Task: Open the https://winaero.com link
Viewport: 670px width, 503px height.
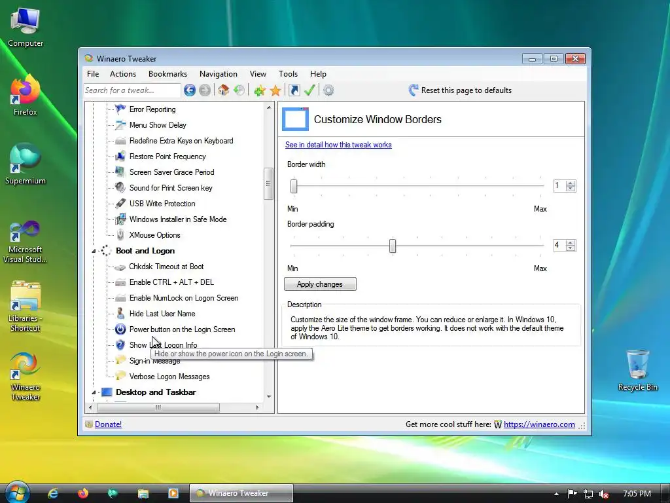Action: (539, 424)
